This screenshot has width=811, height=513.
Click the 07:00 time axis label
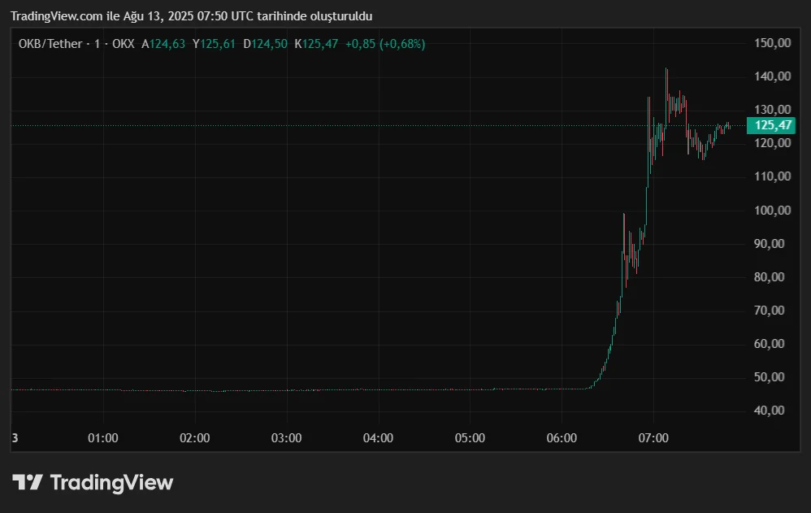tap(653, 438)
